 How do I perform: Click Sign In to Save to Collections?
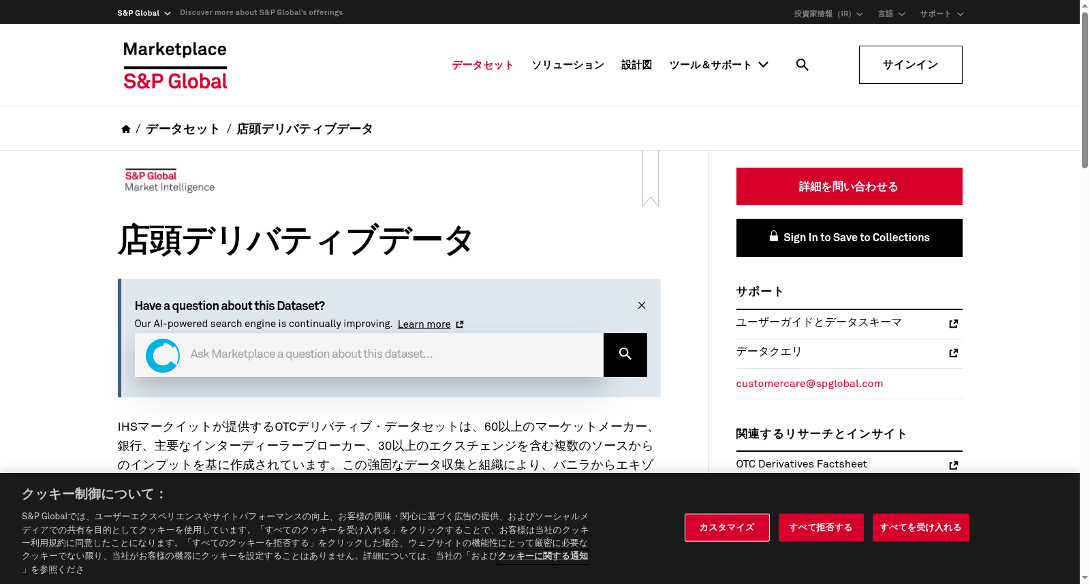[850, 238]
